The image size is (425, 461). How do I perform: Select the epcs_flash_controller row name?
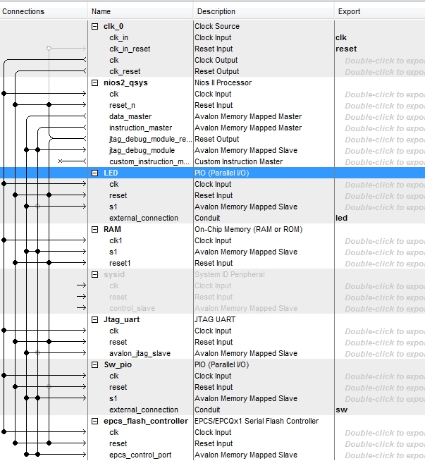coord(146,422)
